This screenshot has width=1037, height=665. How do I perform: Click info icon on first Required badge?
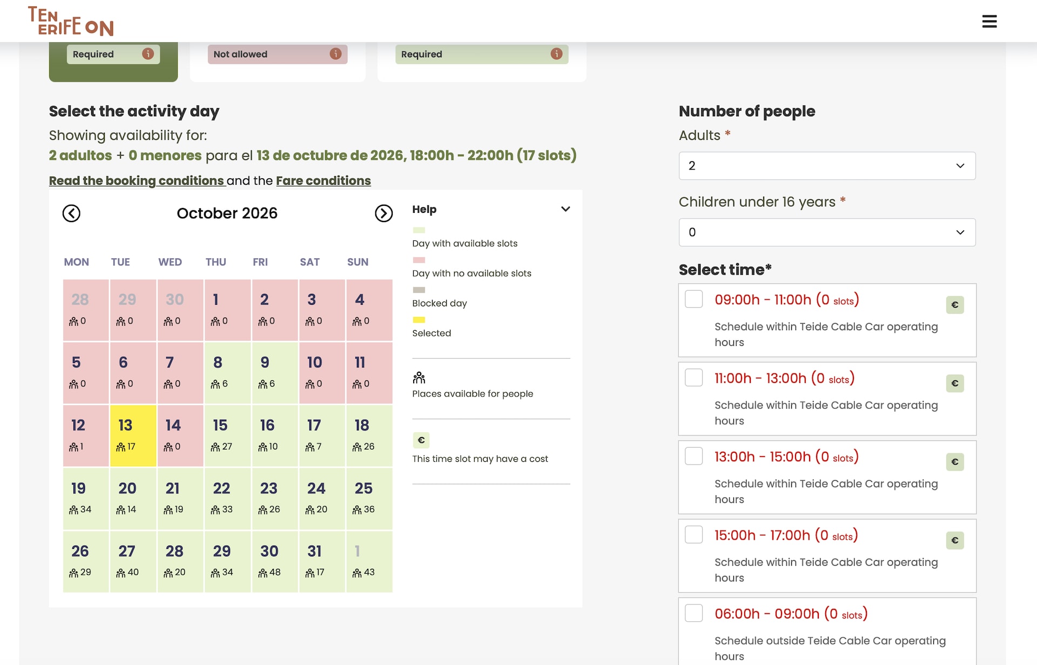[148, 54]
